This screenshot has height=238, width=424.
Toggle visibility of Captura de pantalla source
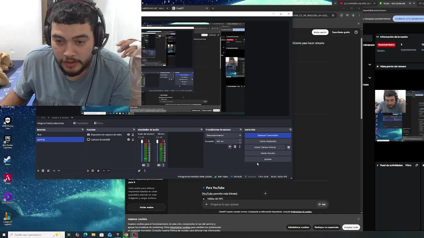tap(129, 139)
